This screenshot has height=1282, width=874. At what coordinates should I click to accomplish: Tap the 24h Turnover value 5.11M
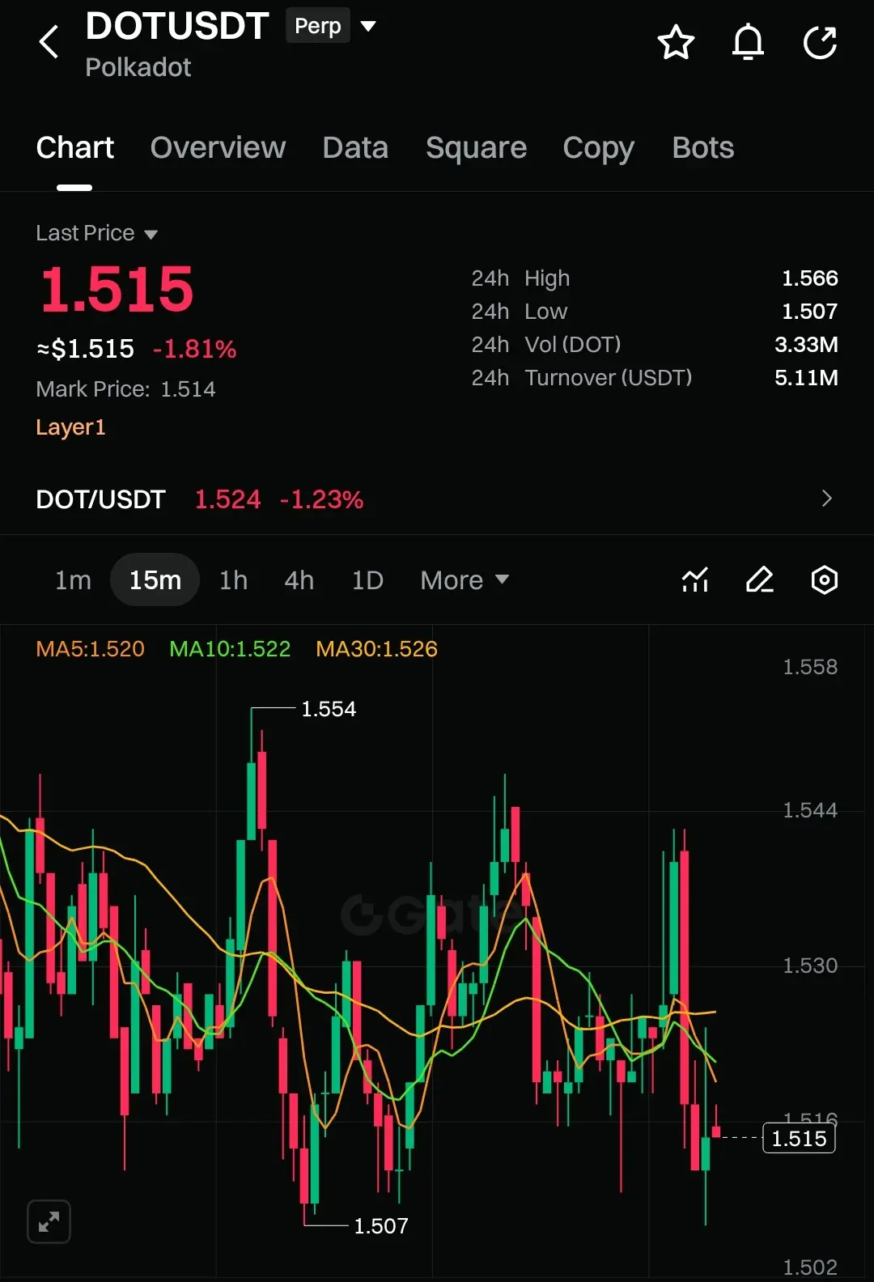pyautogui.click(x=806, y=377)
